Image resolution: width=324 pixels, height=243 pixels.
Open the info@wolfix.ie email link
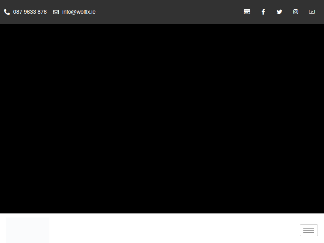coord(79,12)
